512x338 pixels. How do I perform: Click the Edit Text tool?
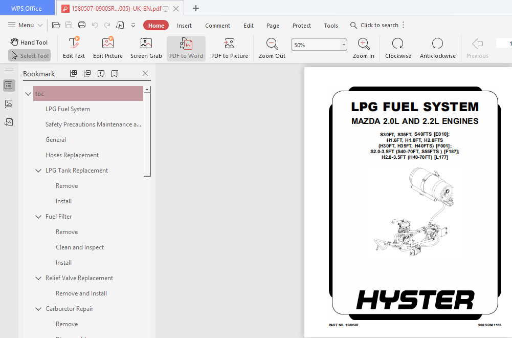[74, 48]
